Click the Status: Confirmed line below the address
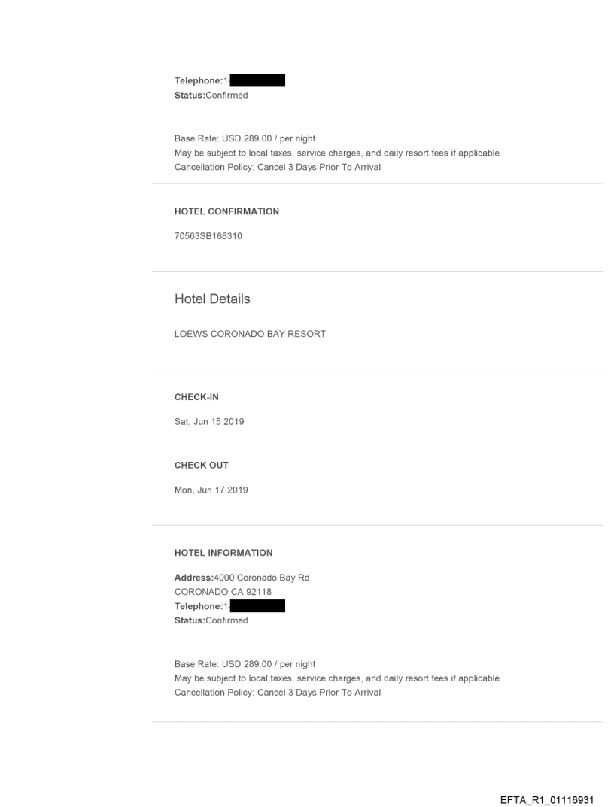 [x=211, y=620]
